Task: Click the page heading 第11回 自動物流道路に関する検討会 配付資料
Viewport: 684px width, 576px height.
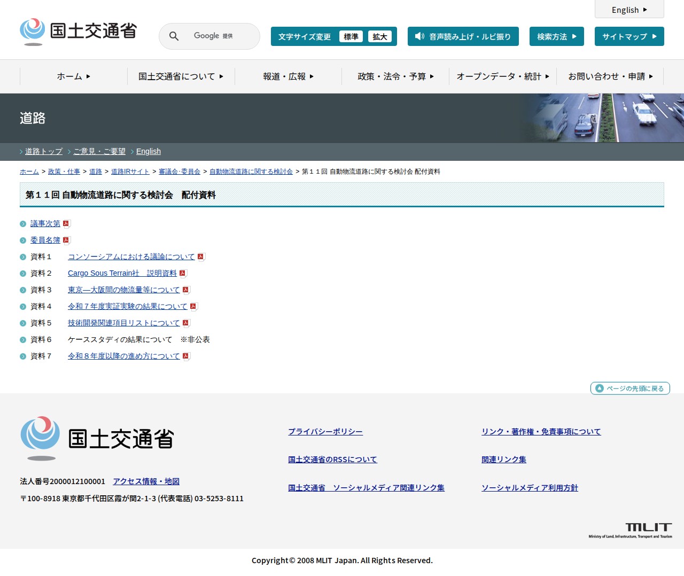Action: pyautogui.click(x=121, y=195)
